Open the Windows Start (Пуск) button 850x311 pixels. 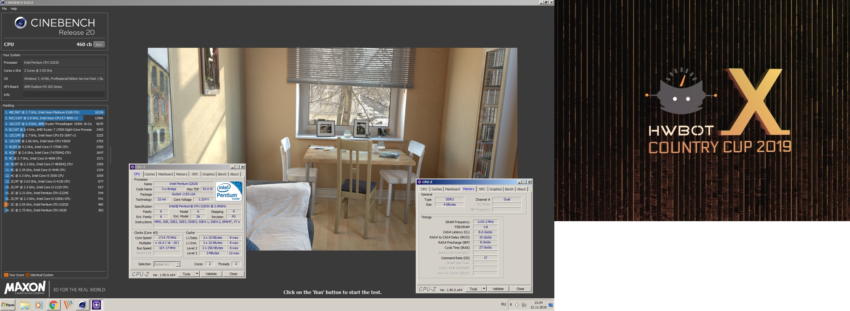coord(8,305)
